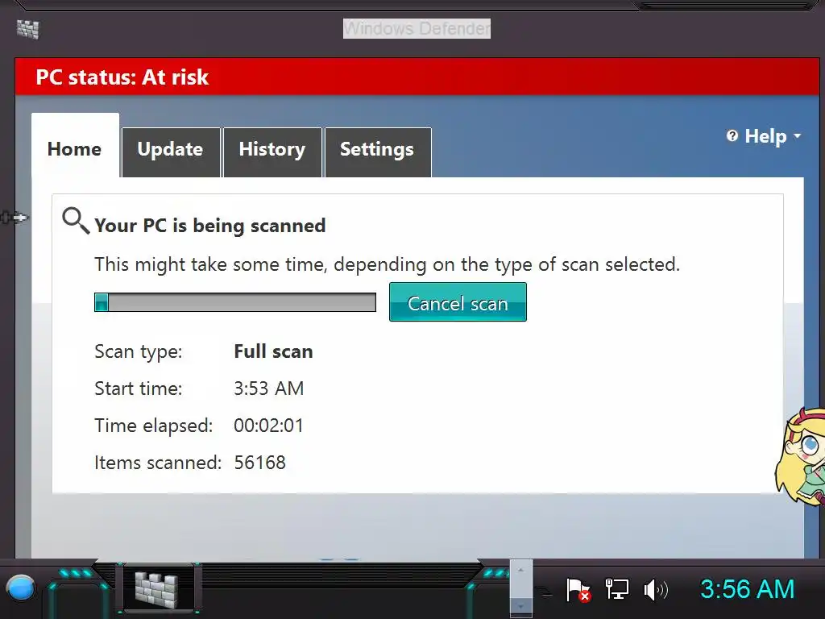Click taskbar scroll up arrow

tap(521, 571)
